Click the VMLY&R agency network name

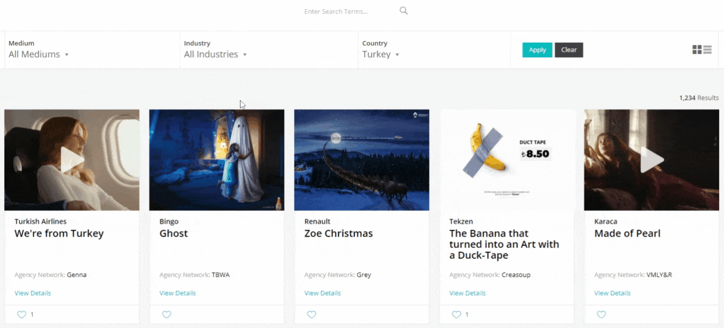click(x=659, y=274)
